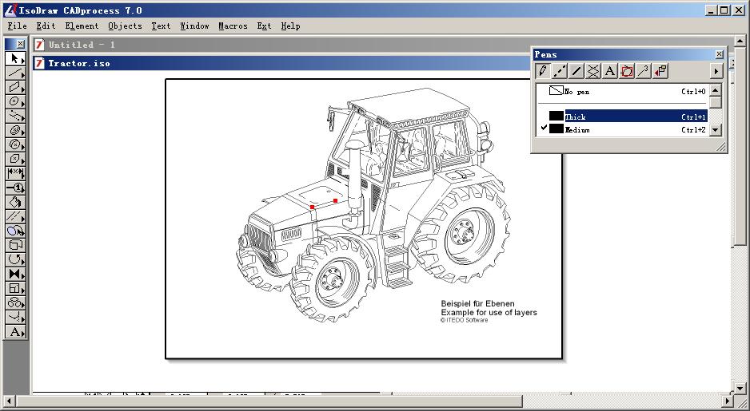Select the ellipse tool in toolbox
Screen dimensions: 750x411
(15, 101)
